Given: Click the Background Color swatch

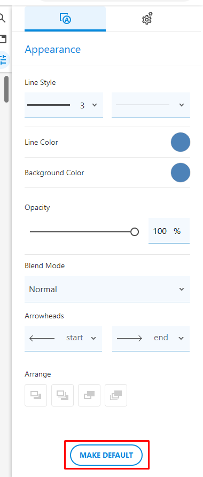Looking at the screenshot, I should pyautogui.click(x=181, y=173).
